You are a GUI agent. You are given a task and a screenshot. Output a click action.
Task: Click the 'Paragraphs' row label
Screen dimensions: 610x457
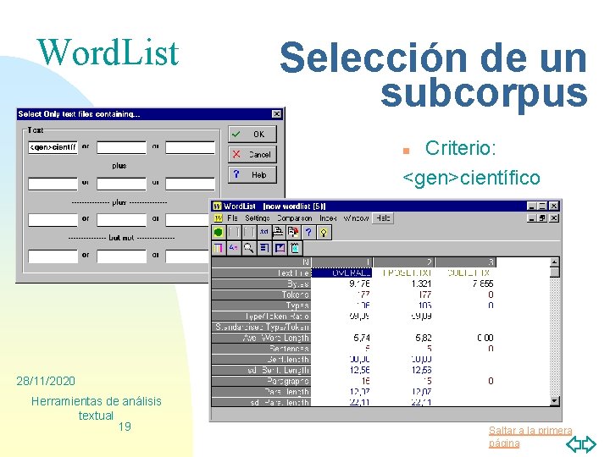tap(261, 381)
